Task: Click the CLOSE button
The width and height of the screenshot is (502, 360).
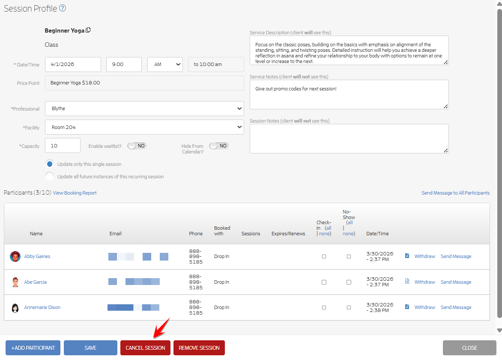Action: [x=469, y=348]
